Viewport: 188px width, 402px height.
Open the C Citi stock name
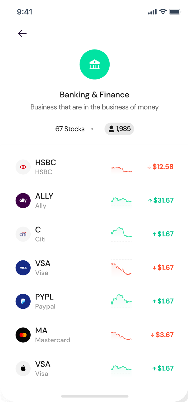click(41, 234)
